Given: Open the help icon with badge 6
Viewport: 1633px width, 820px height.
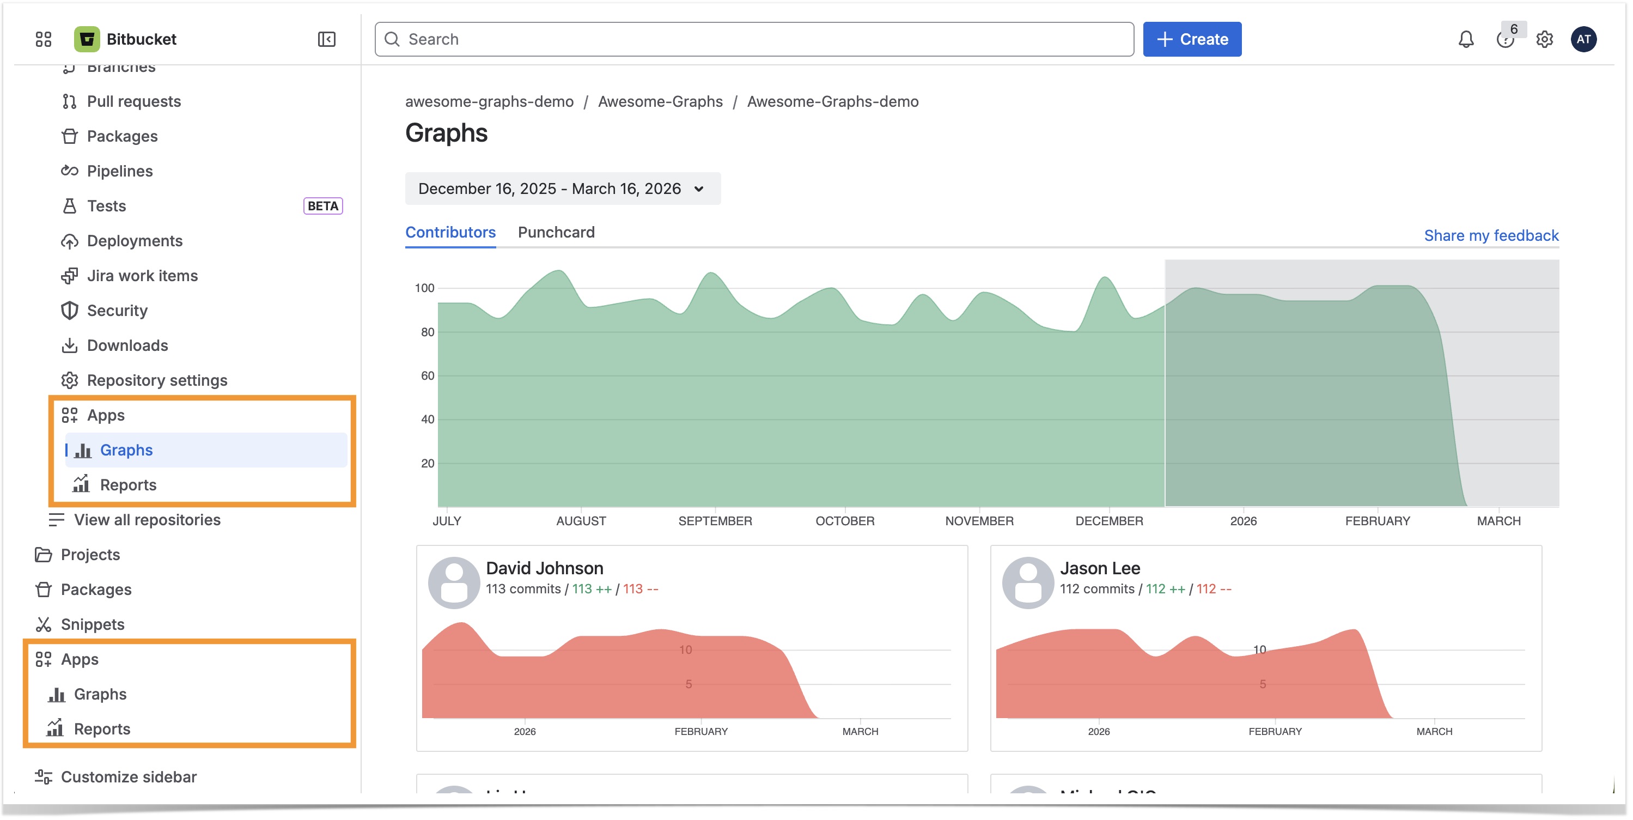Looking at the screenshot, I should coord(1505,39).
